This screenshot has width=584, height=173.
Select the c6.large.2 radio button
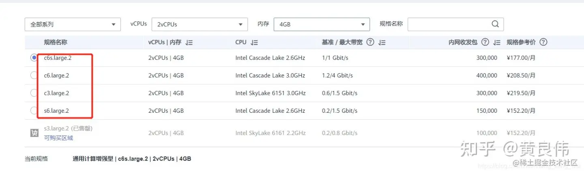[34, 75]
